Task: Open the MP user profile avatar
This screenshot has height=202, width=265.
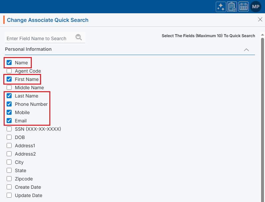Action: click(256, 7)
